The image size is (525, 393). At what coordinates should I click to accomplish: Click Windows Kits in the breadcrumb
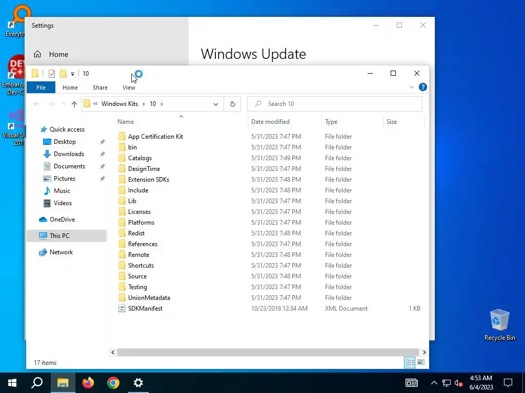point(119,104)
